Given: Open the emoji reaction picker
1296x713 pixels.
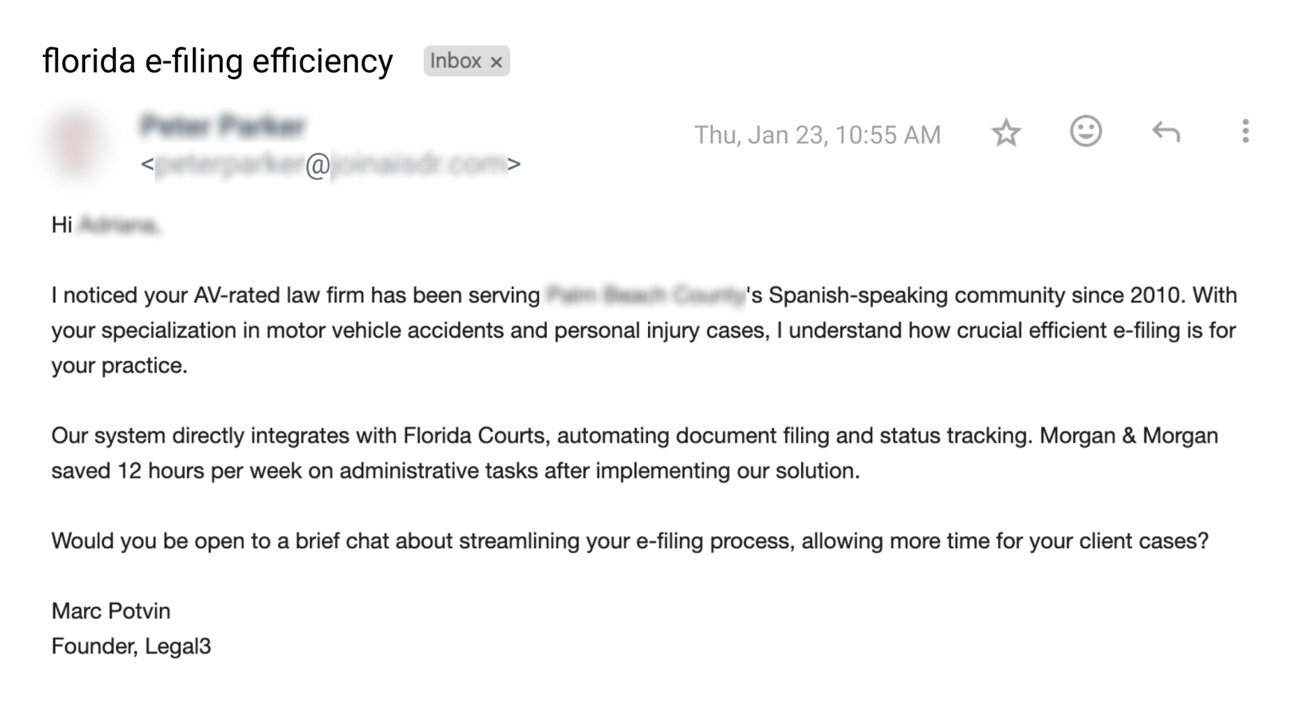Looking at the screenshot, I should click(1086, 131).
